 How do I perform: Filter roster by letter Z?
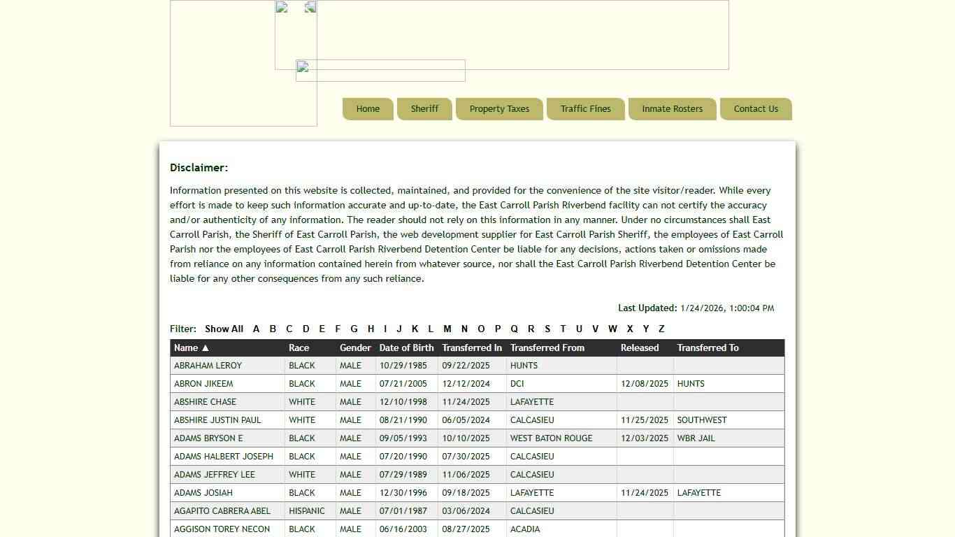coord(661,329)
